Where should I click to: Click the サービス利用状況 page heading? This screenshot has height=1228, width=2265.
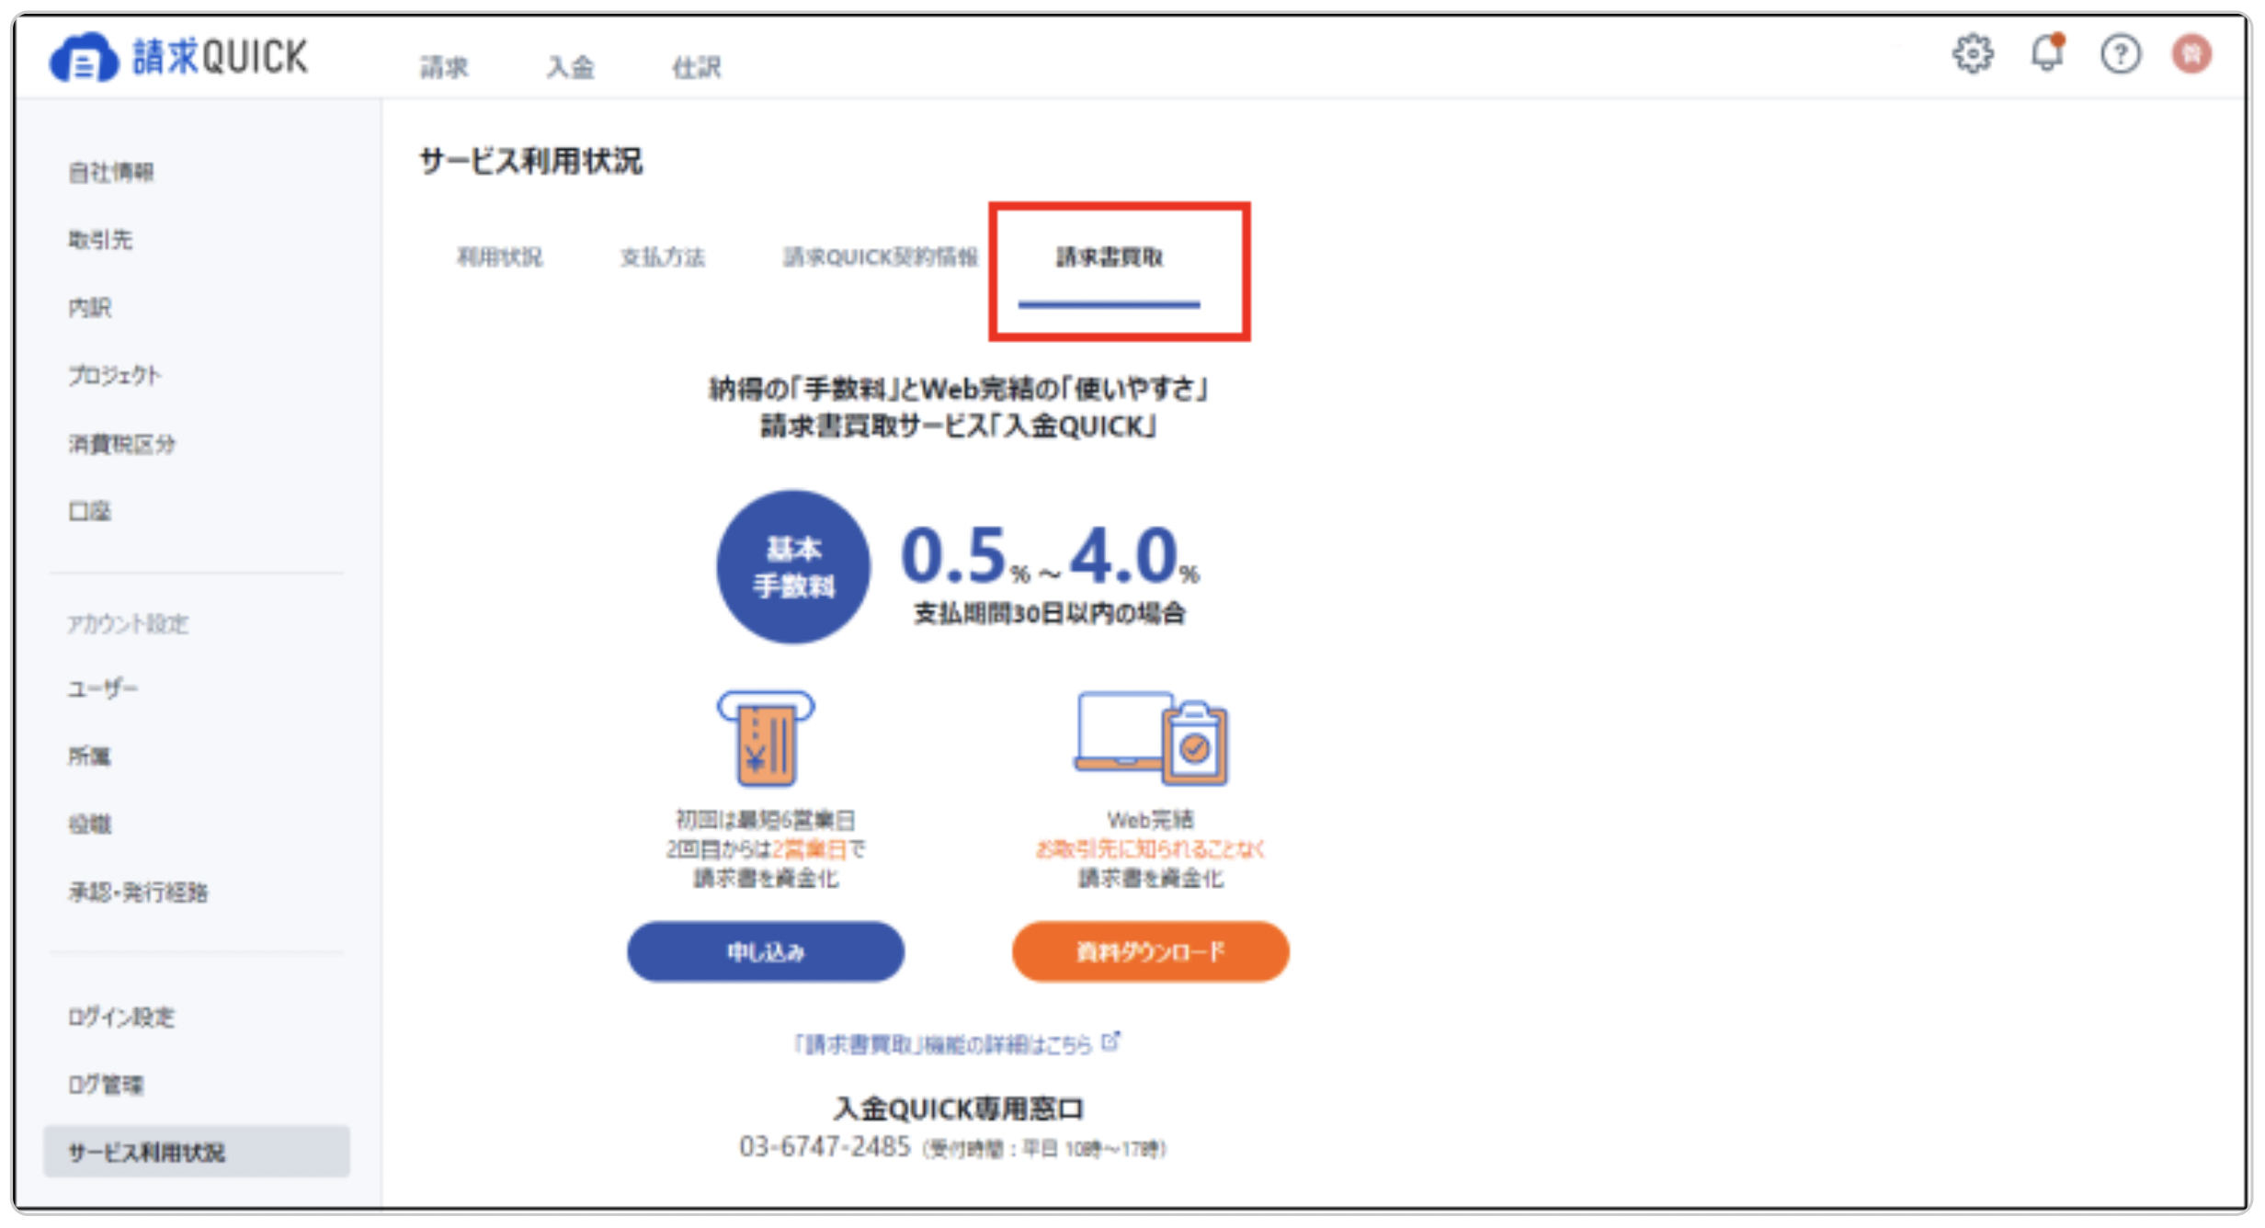[x=531, y=161]
